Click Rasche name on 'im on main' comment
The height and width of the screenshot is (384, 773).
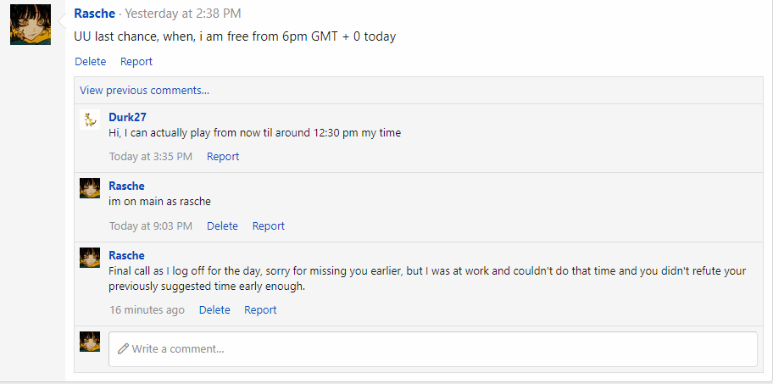coord(126,186)
